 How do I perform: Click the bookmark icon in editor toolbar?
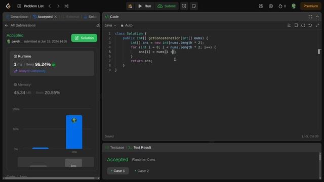point(296,25)
